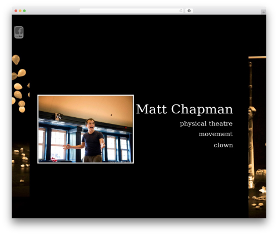The height and width of the screenshot is (235, 278).
Task: Open the physical theatre link
Action: [x=206, y=123]
